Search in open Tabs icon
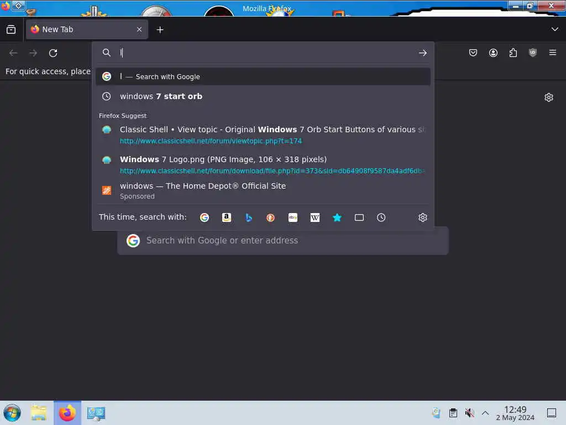 point(359,217)
